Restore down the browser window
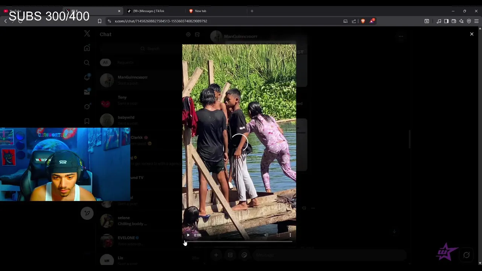Viewport: 482px width, 271px height. 464,11
